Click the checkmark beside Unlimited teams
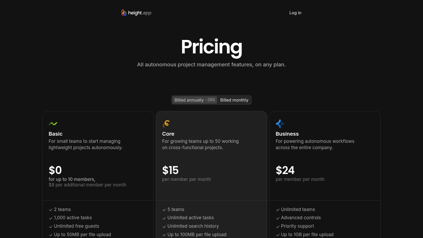The height and width of the screenshot is (238, 423). pyautogui.click(x=278, y=210)
